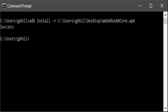Maximize the Command Prompt window
Viewport: 168px width, 112px height.
(151, 6)
